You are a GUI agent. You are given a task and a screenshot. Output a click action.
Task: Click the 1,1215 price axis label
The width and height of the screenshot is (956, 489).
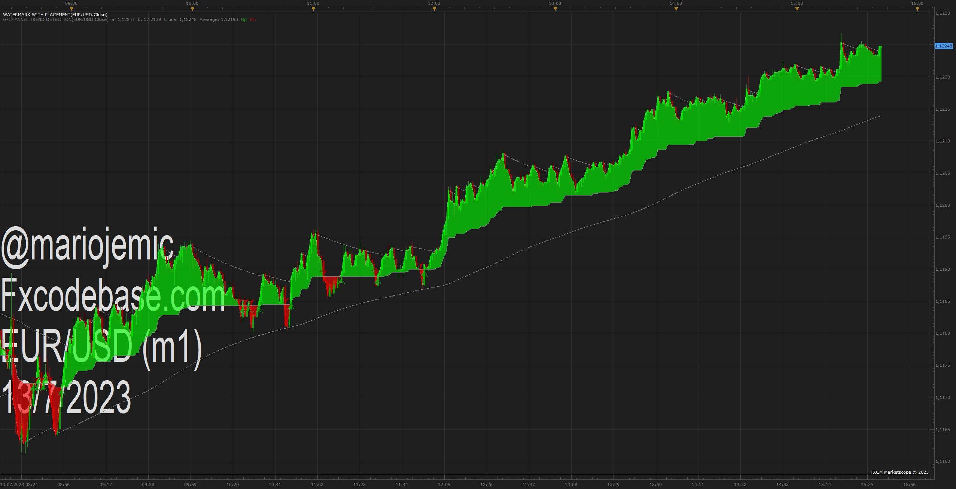tap(943, 109)
